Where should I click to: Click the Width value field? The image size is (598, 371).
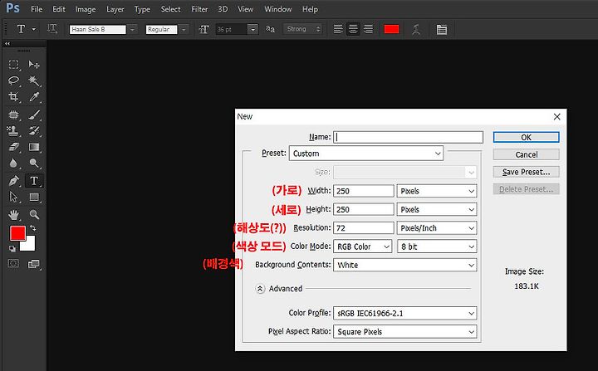(364, 191)
